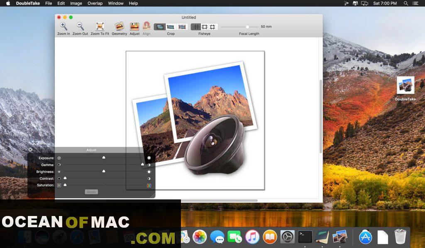Close the Adjust floating panel
The width and height of the screenshot is (425, 248).
point(30,150)
